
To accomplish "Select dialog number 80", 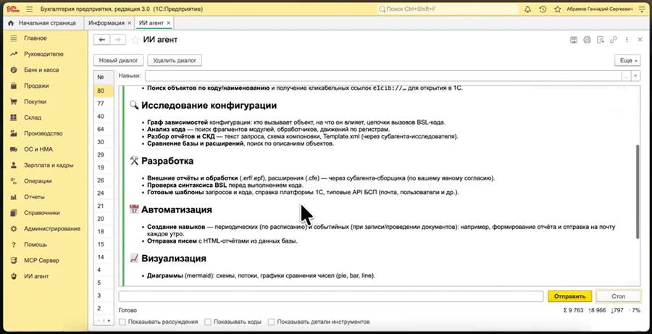I will point(104,91).
